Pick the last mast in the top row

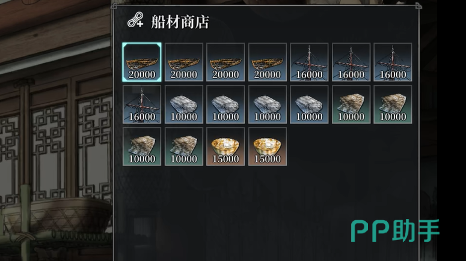[x=393, y=62]
